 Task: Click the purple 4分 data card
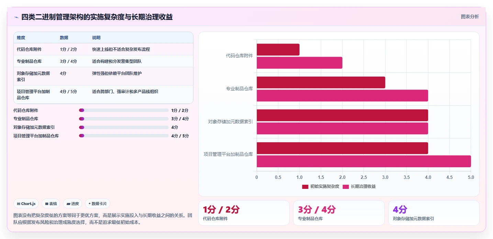[x=434, y=213]
